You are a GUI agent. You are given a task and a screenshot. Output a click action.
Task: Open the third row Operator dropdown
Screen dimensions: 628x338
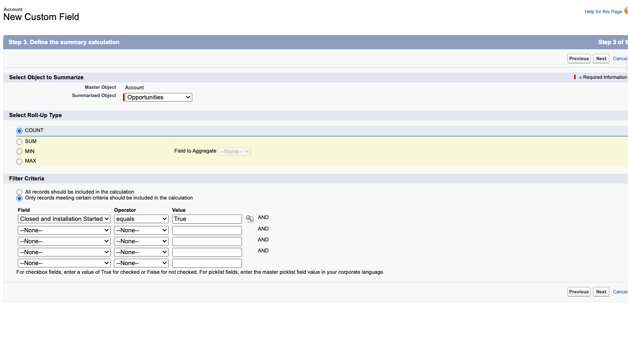(x=141, y=241)
